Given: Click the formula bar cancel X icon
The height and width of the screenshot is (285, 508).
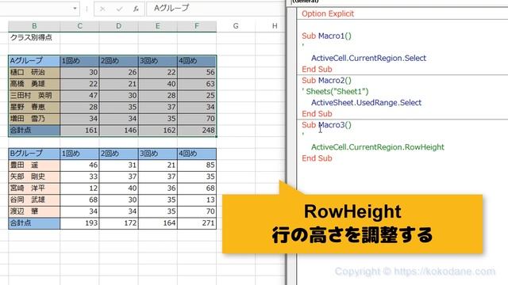Looking at the screenshot, I should (x=102, y=9).
